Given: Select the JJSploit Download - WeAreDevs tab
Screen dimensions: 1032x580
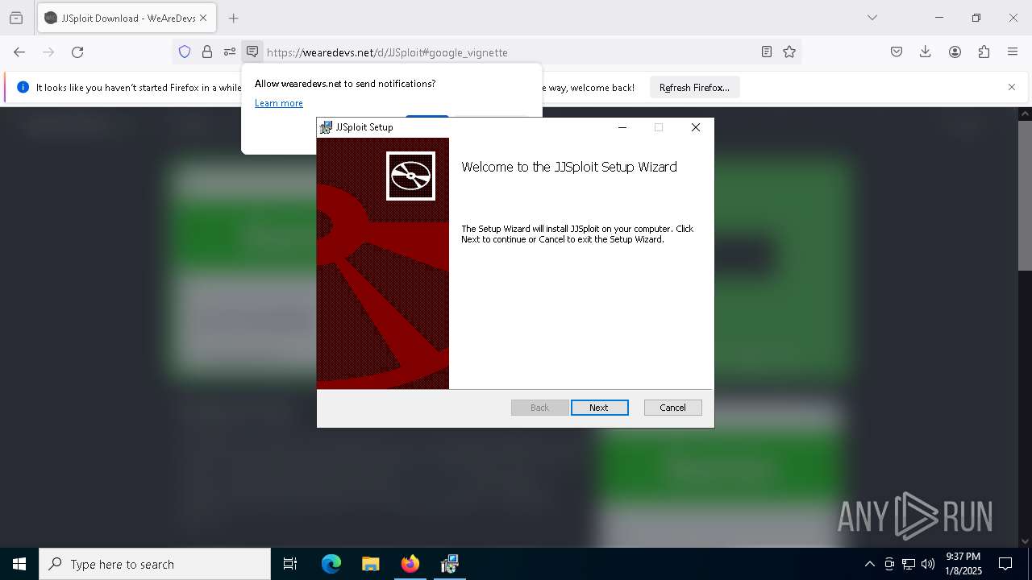Looking at the screenshot, I should pyautogui.click(x=127, y=18).
